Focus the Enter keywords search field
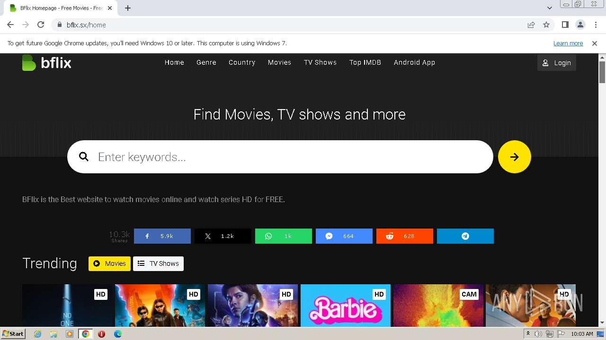606x340 pixels. pos(280,157)
